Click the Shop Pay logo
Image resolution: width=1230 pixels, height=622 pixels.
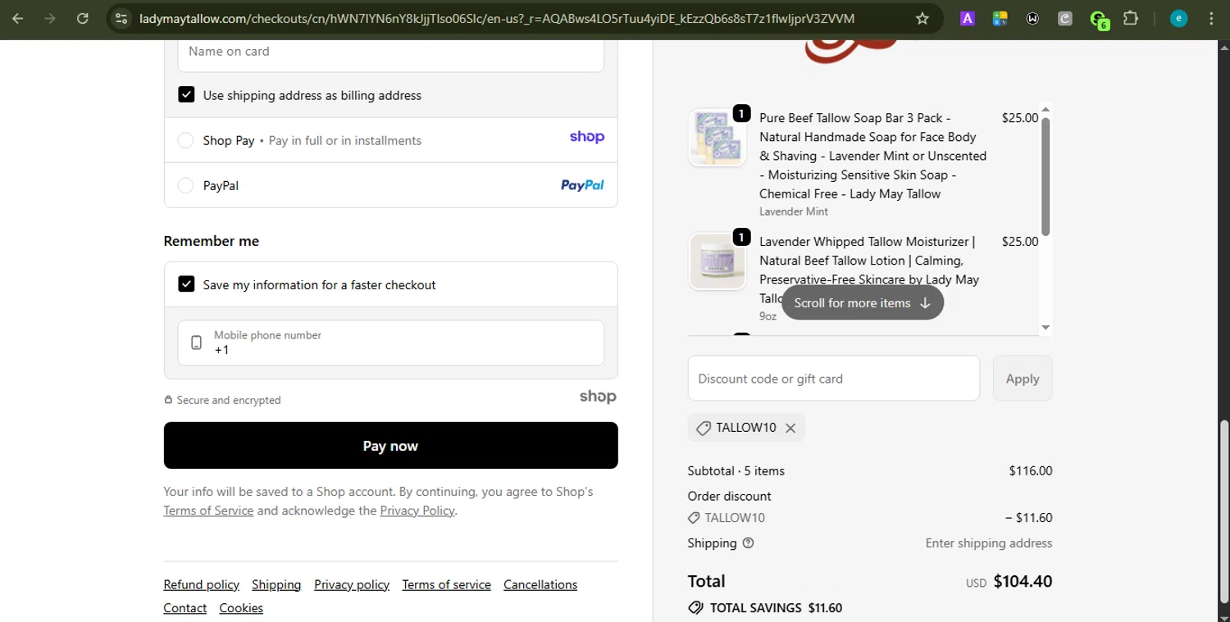click(x=587, y=137)
